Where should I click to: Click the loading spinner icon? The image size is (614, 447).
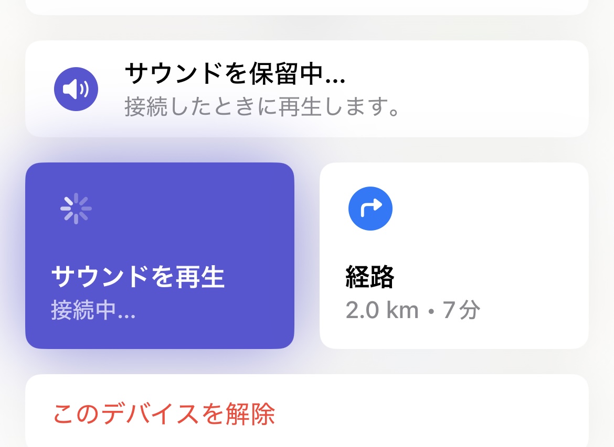pyautogui.click(x=76, y=208)
